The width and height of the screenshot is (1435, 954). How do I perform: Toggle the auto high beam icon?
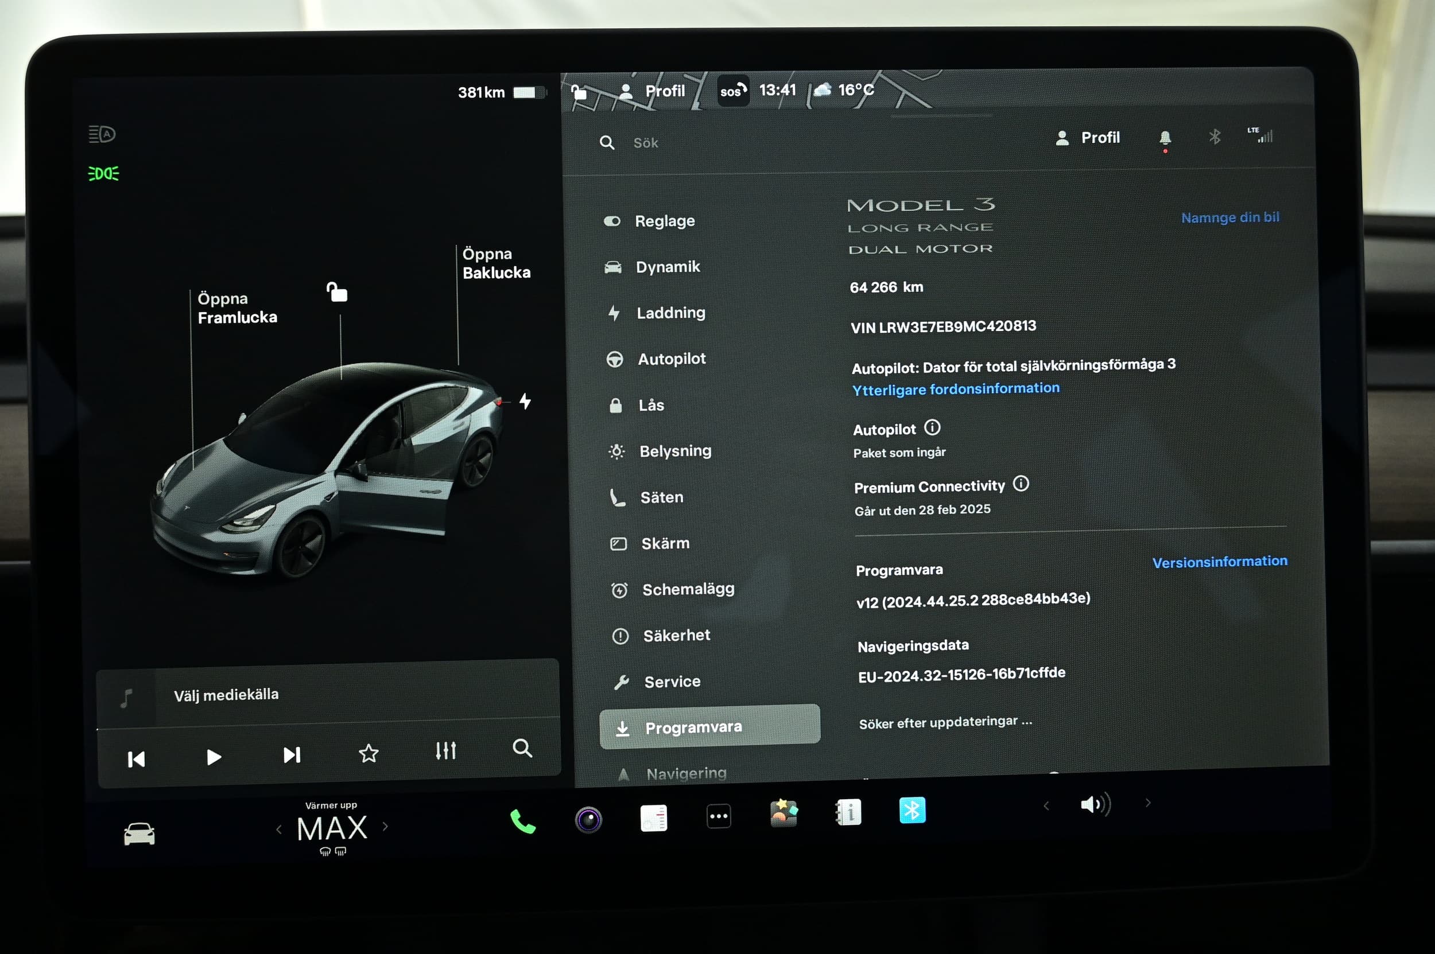coord(102,134)
